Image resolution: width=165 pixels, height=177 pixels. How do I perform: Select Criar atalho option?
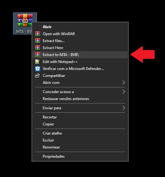(80, 133)
